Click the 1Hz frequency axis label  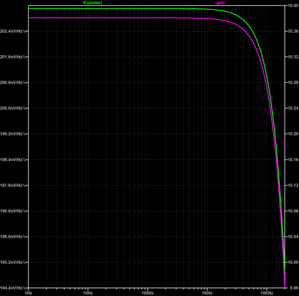[x=28, y=292]
